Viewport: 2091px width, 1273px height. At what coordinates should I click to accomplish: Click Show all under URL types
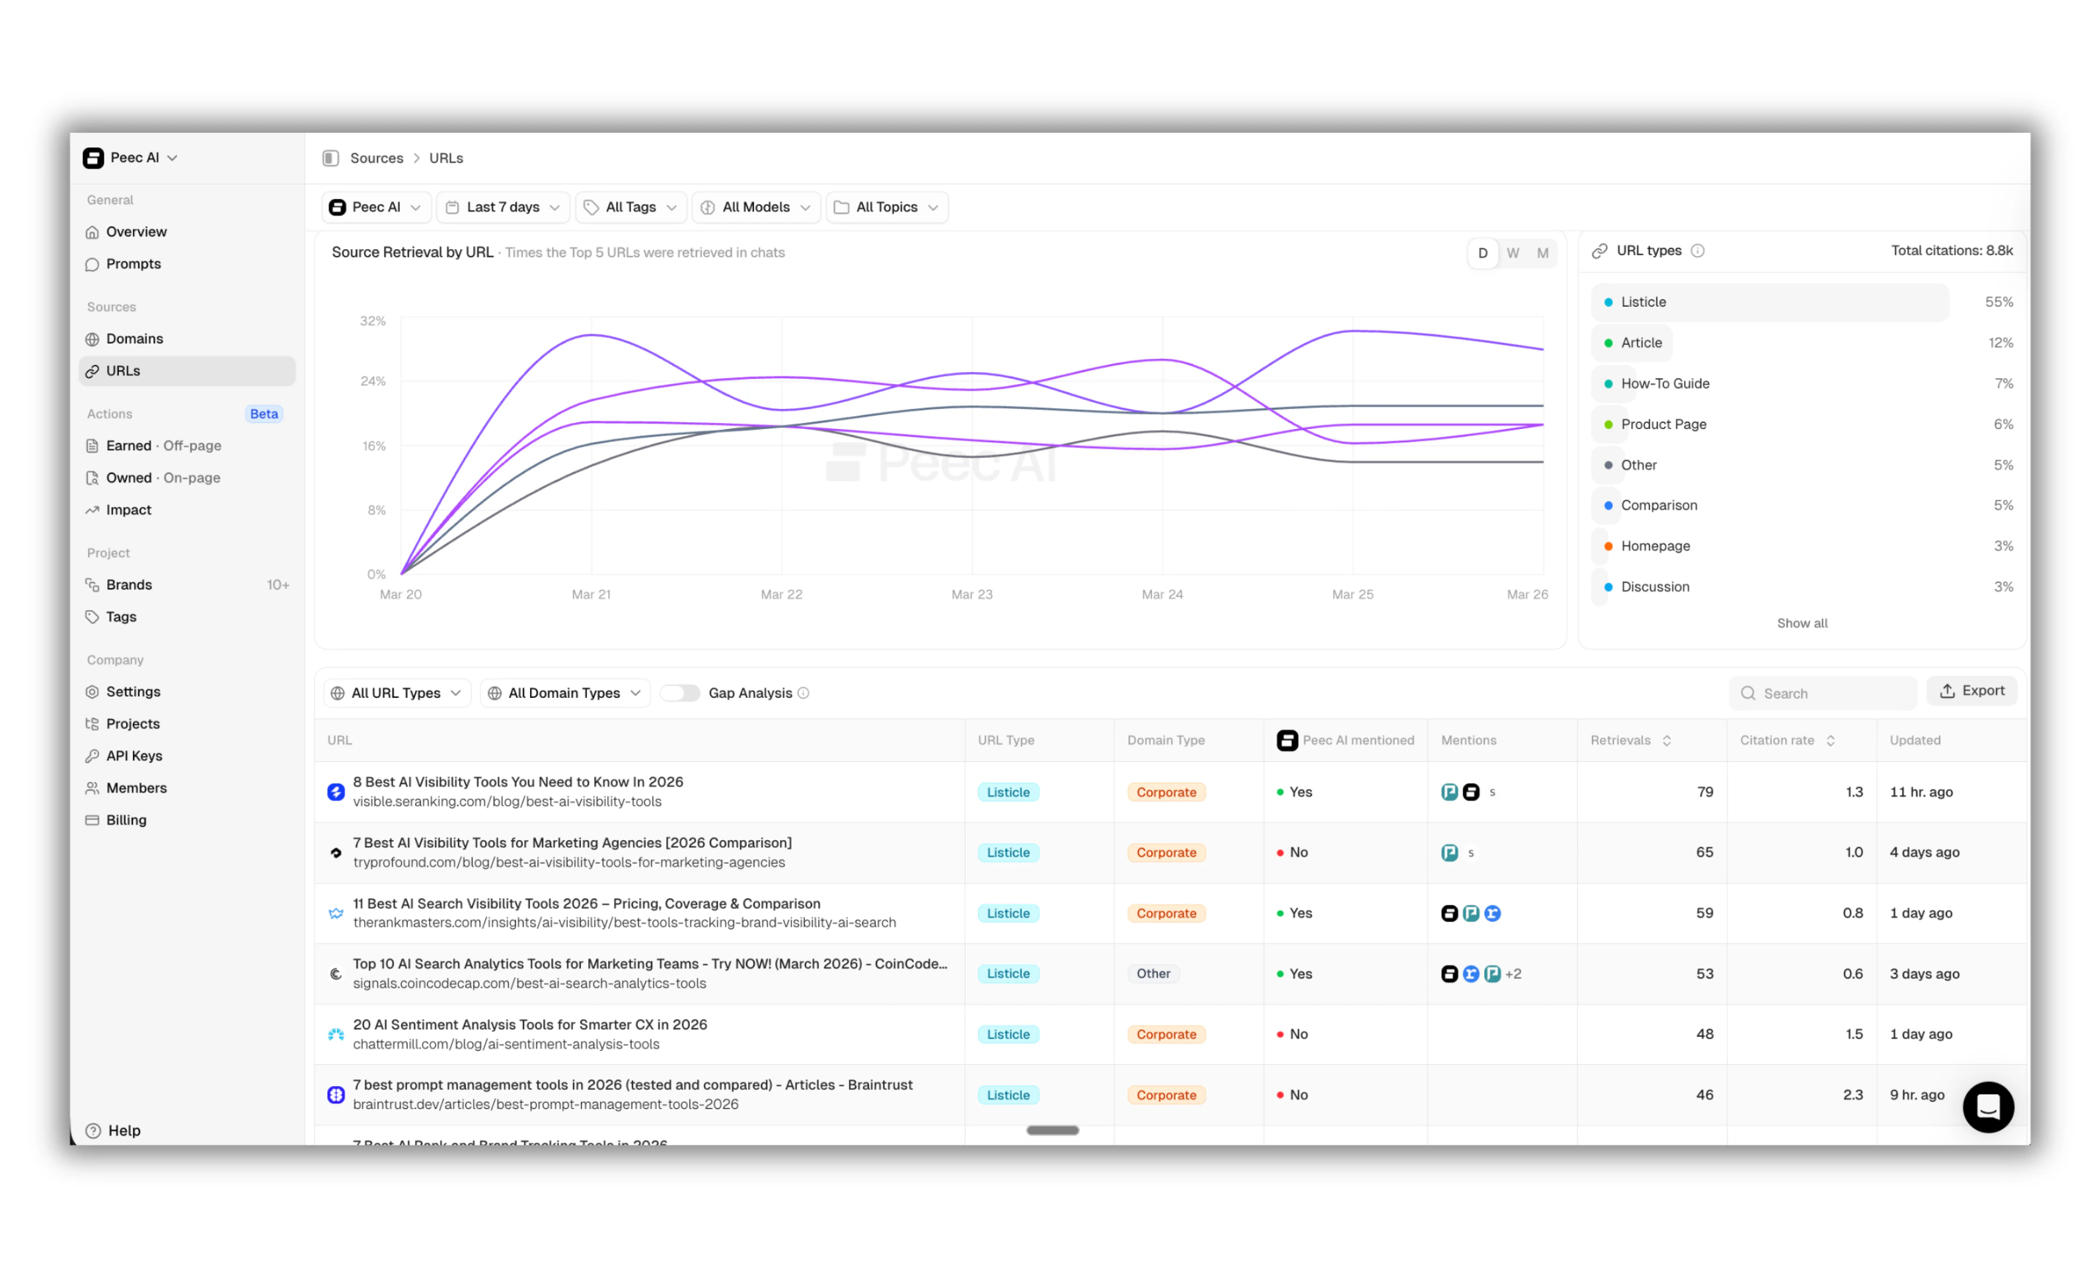(1802, 623)
